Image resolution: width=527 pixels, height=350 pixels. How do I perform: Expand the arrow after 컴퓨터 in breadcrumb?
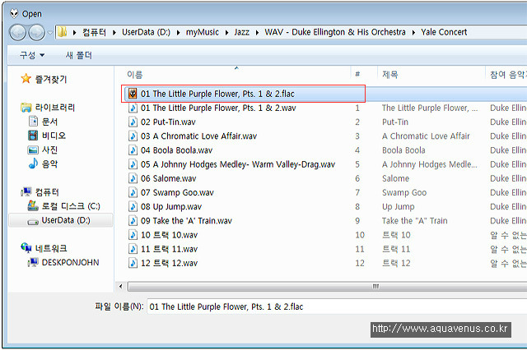pos(114,33)
